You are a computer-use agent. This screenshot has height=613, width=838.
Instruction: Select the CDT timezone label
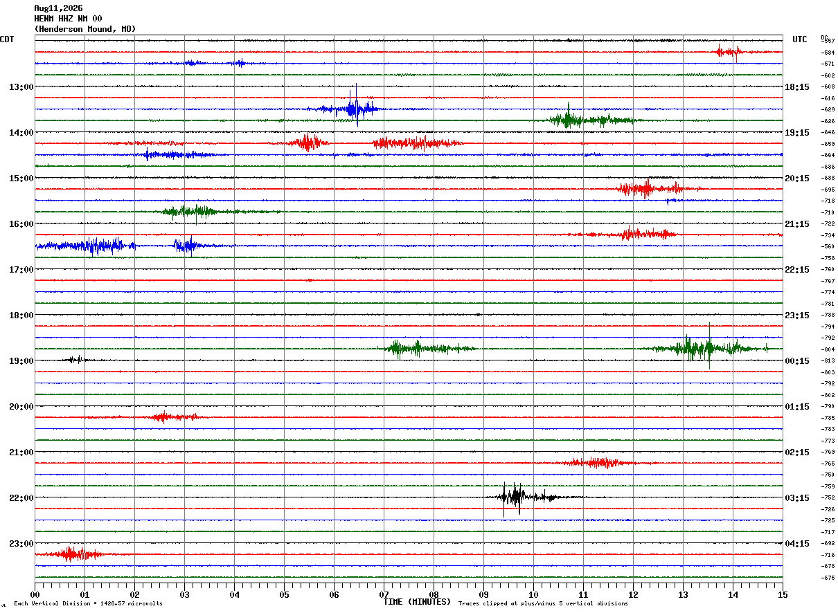tap(7, 39)
